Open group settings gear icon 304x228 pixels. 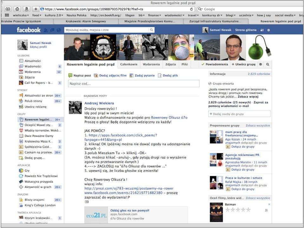coord(260,64)
